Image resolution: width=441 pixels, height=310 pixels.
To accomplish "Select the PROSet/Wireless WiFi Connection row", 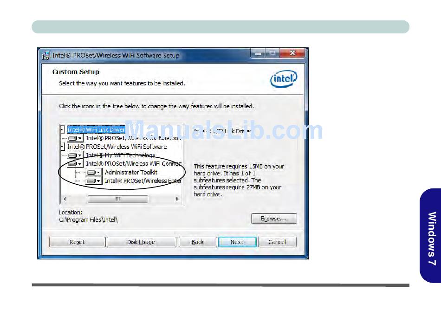I will [x=134, y=163].
